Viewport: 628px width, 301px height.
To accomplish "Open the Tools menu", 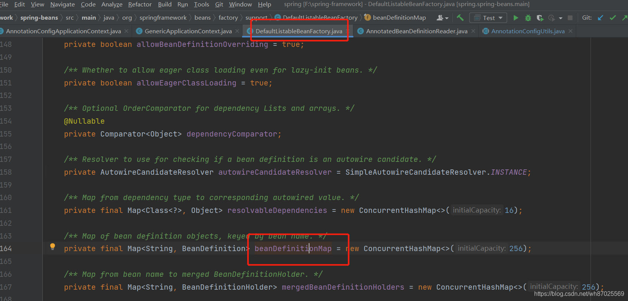I will pos(202,5).
